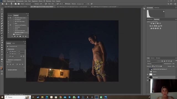Select the Hand tool
The image size is (177, 99).
2,59
